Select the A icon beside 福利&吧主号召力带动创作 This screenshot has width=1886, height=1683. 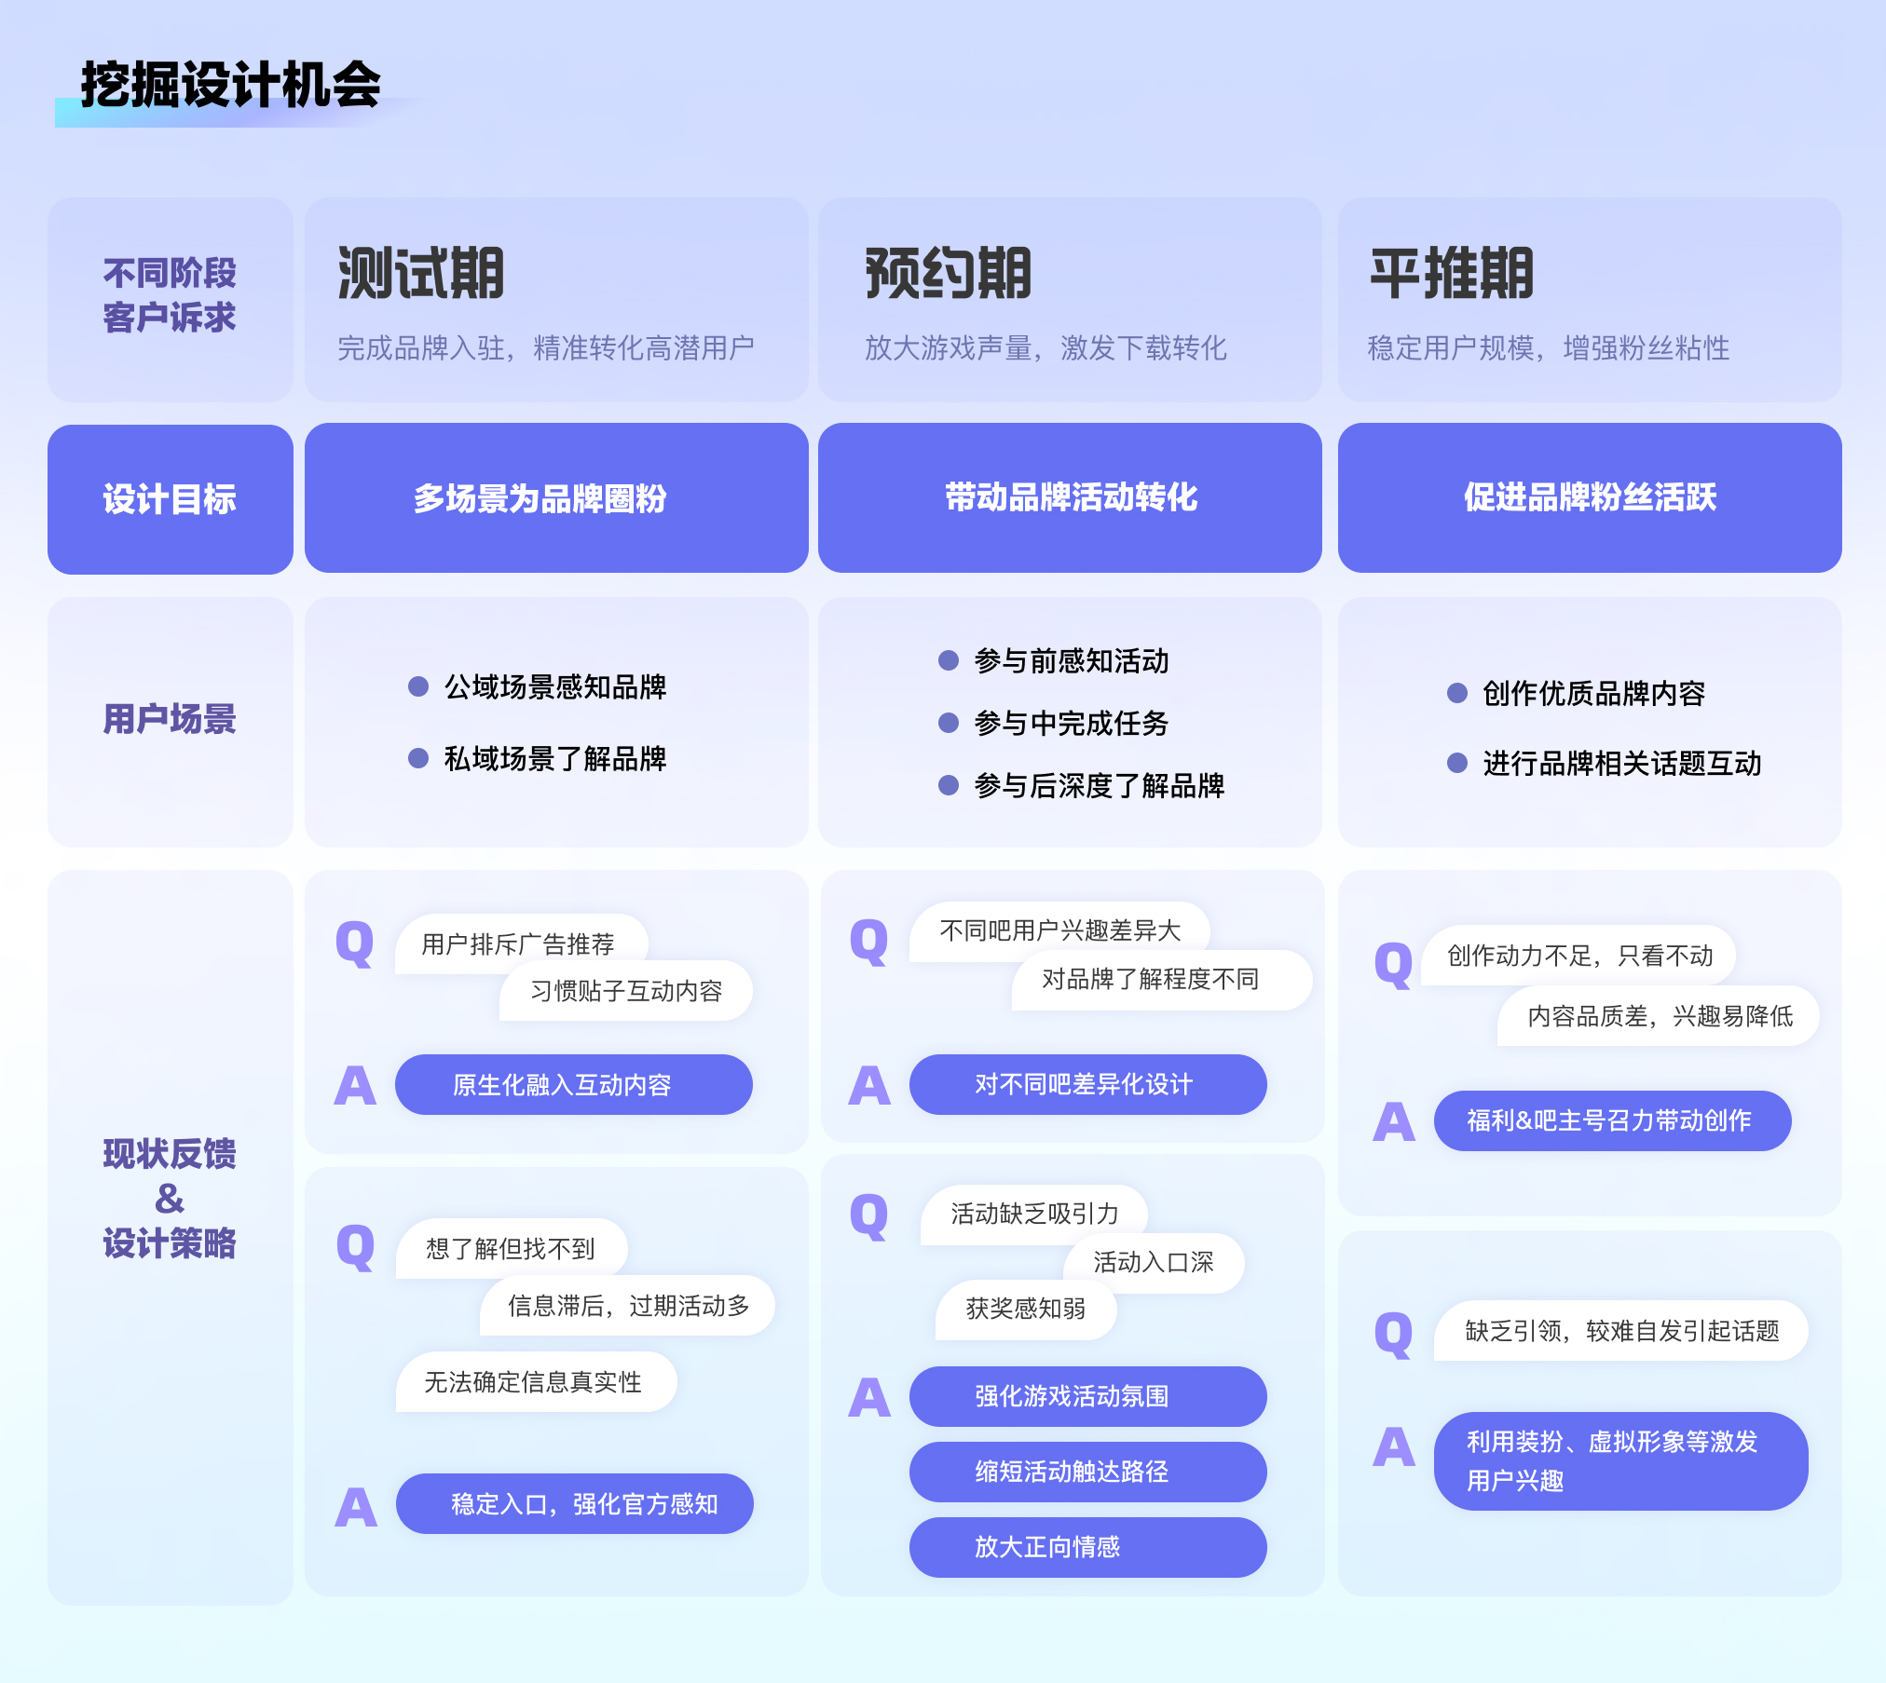pyautogui.click(x=1392, y=1121)
